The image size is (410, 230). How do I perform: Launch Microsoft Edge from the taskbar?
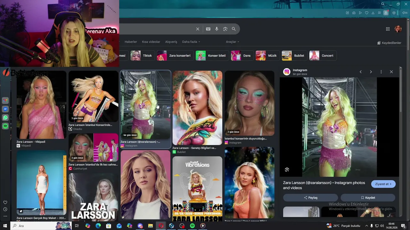tap(98, 226)
